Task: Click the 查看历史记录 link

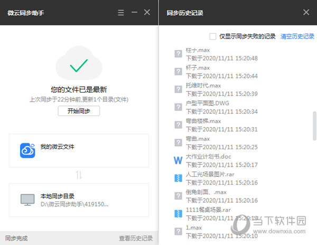Action: click(136, 238)
